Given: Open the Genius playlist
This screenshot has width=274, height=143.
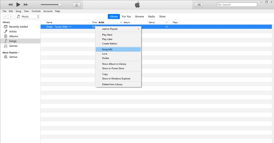Looking at the screenshot, I should click(20, 57).
